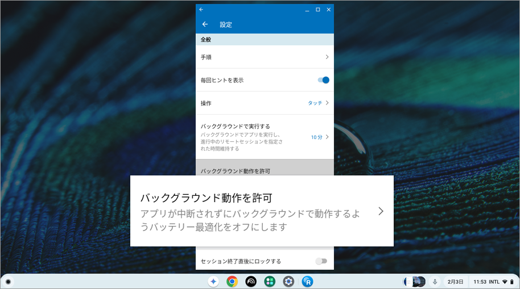Viewport: 520px width, 289px height.
Task: Maximize the settings app window
Action: coord(317,10)
